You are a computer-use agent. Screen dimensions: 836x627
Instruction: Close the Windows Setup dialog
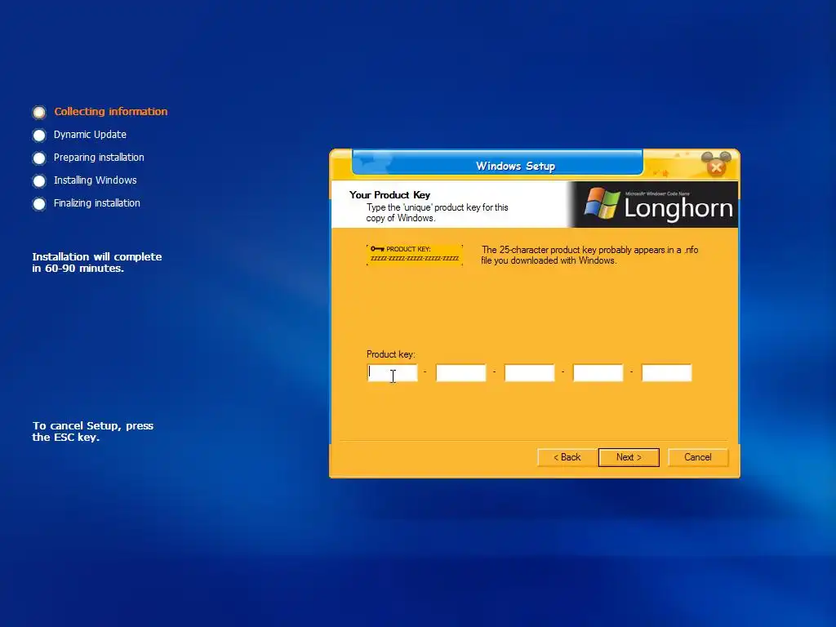(x=716, y=167)
